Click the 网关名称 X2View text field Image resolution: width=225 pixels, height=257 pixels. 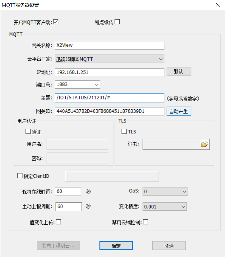(x=109, y=45)
